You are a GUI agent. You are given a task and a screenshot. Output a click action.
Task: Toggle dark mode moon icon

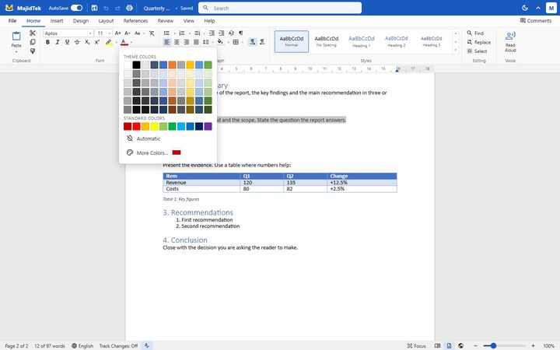point(525,8)
